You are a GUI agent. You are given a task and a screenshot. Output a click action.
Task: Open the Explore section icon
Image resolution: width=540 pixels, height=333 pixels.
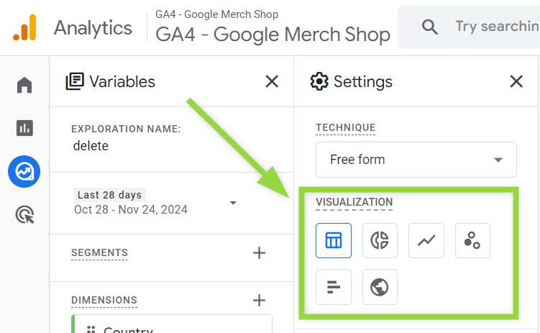(x=24, y=171)
